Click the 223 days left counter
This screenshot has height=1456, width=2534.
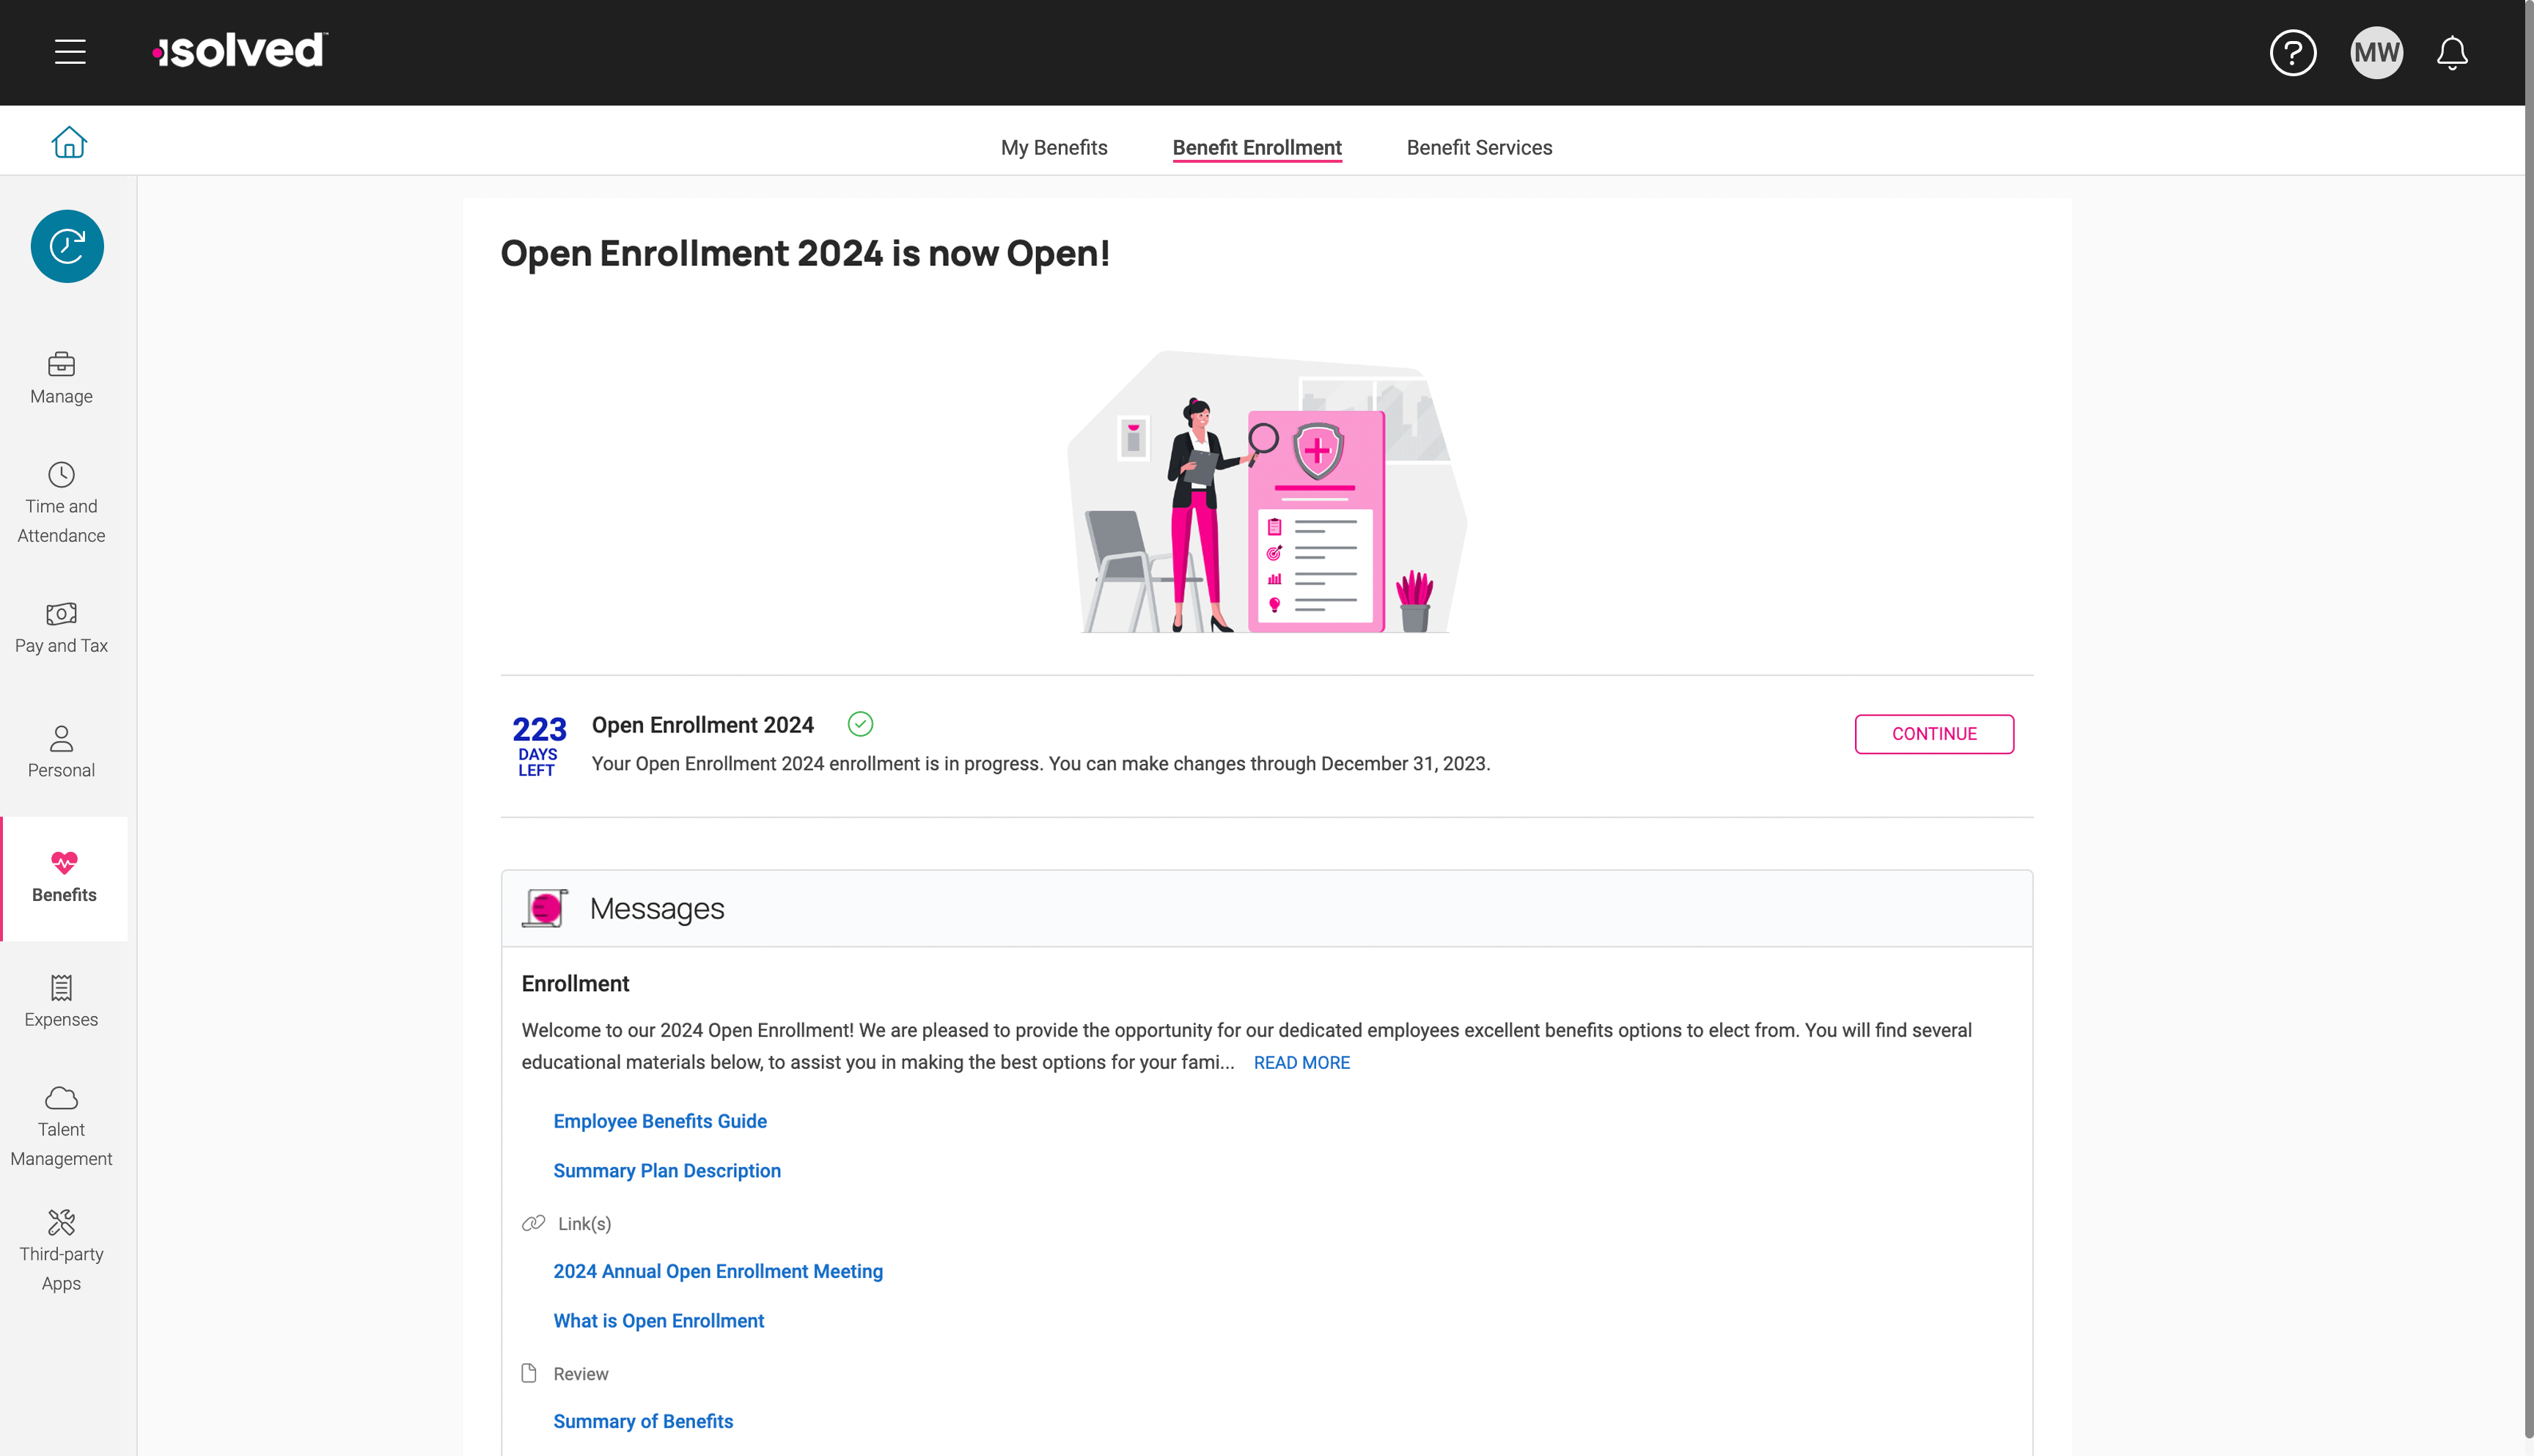coord(539,745)
